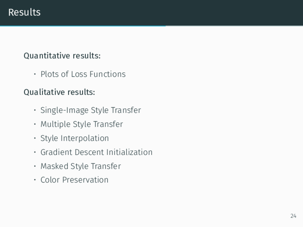303x227 pixels.
Task: Click "Color Preservation" list item
Action: (74, 180)
